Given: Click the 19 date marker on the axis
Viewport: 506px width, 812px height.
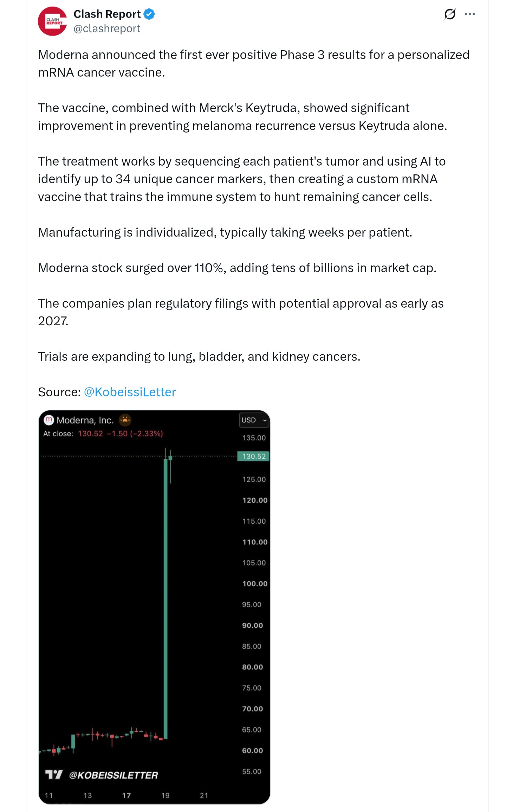Looking at the screenshot, I should coord(165,795).
